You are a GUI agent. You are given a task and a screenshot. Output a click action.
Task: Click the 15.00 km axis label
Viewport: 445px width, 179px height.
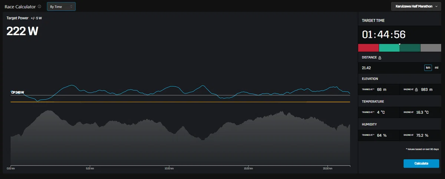tap(248, 168)
